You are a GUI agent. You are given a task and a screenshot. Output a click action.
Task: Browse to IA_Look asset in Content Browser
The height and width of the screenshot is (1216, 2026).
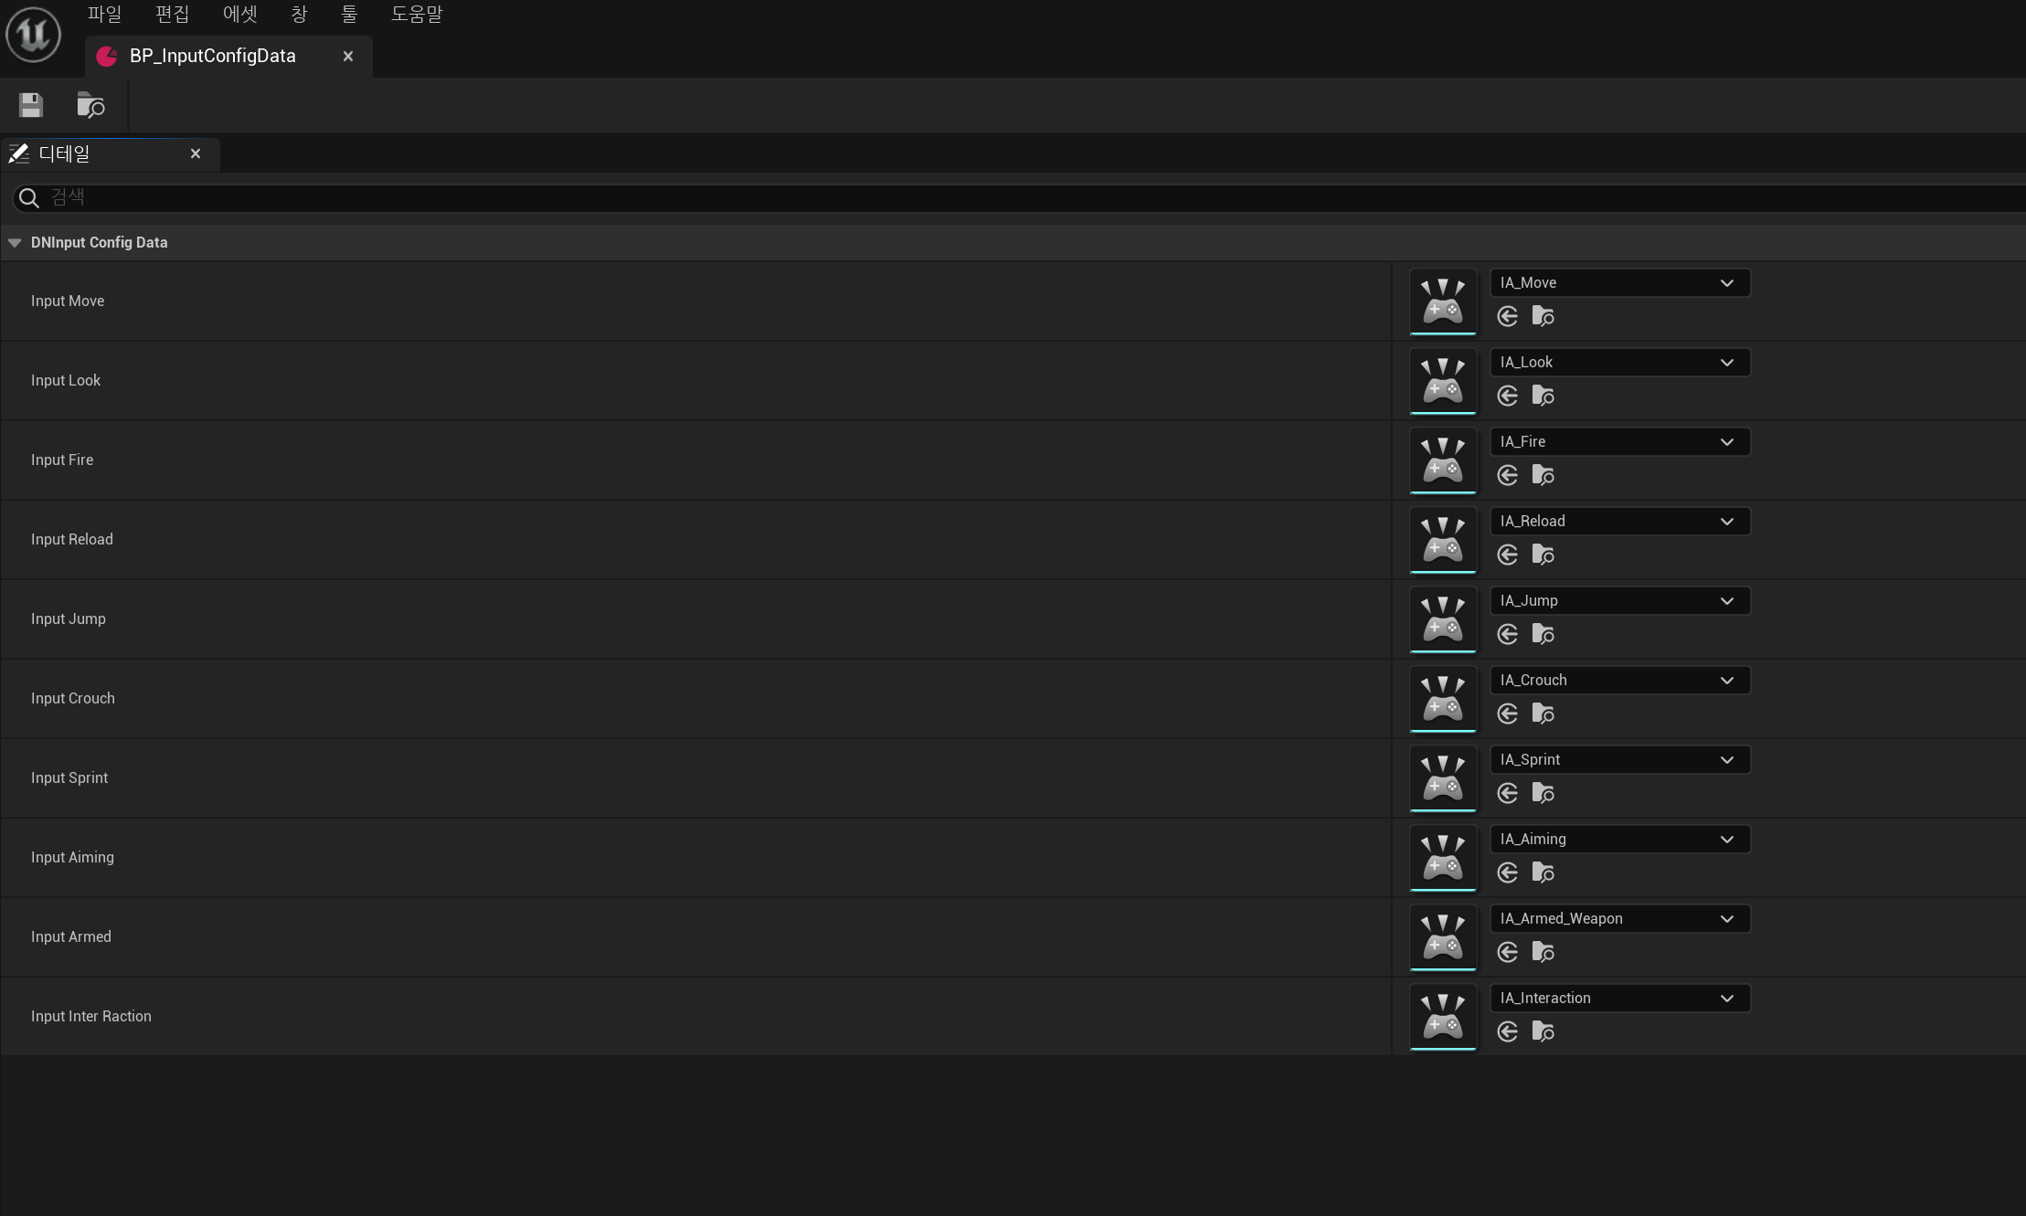click(x=1543, y=396)
